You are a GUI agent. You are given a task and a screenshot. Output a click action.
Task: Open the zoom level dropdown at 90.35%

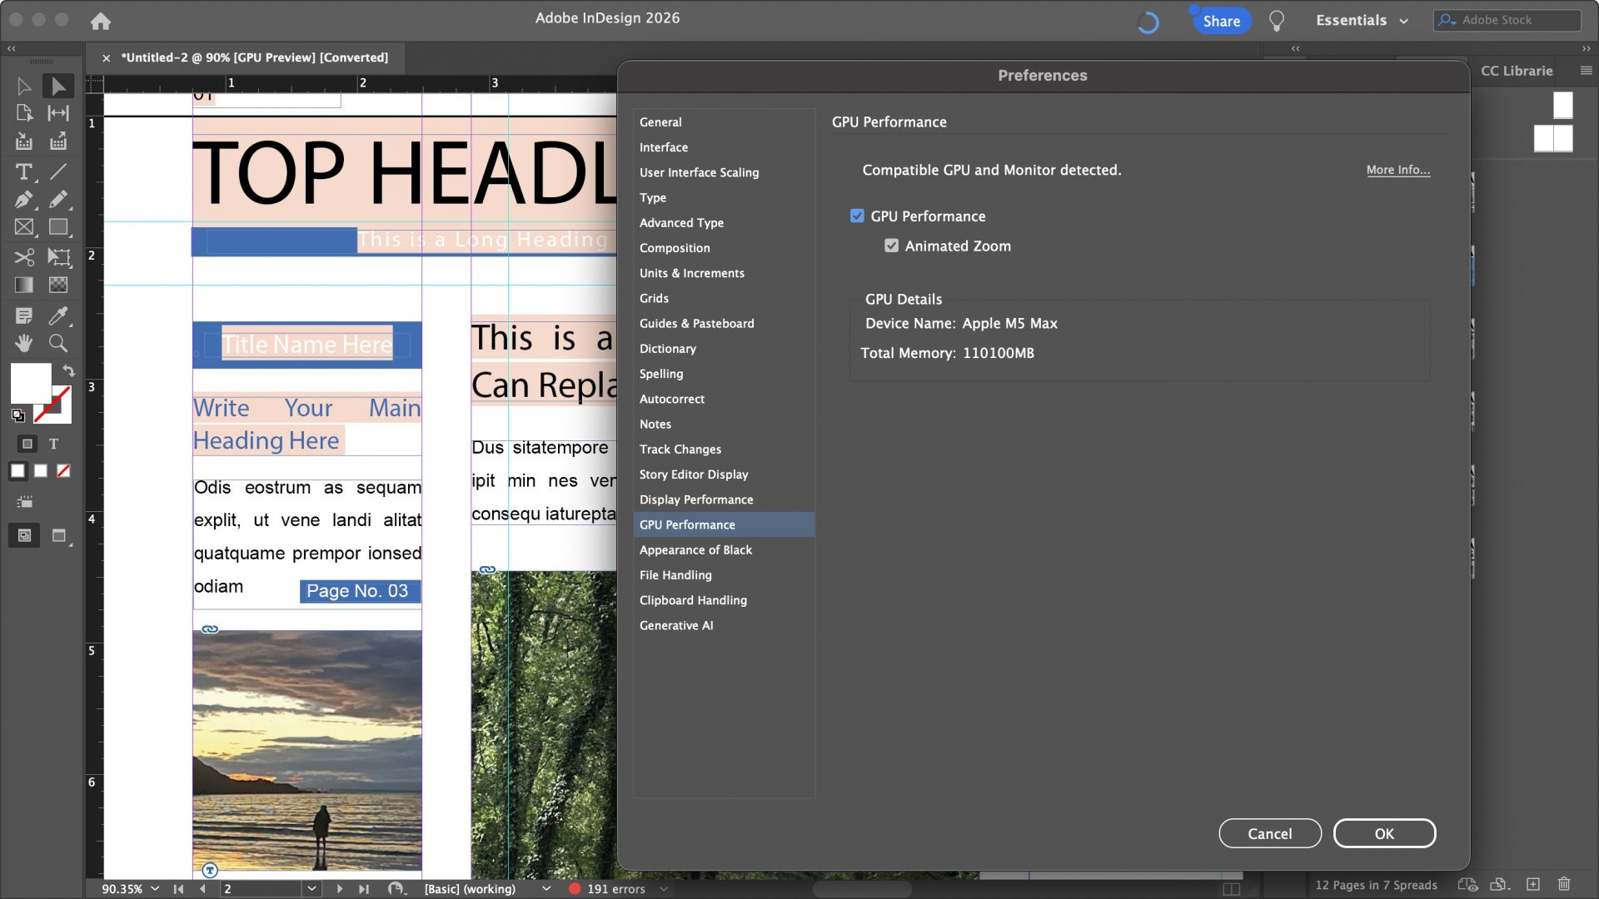pos(155,889)
